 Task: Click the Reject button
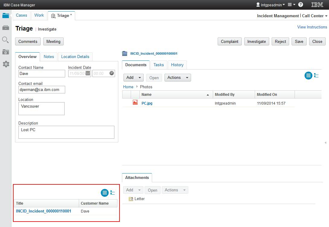pyautogui.click(x=280, y=41)
